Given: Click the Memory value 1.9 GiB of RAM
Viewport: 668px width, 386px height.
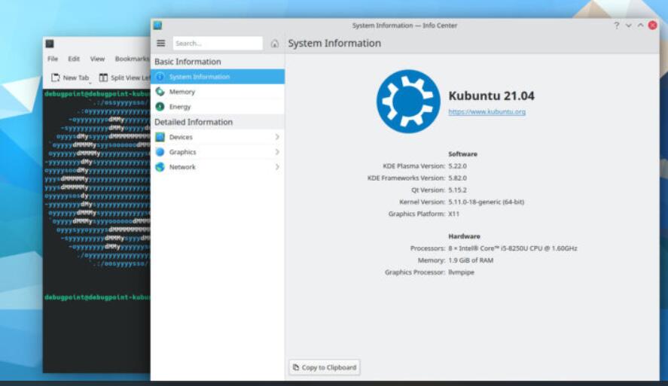Looking at the screenshot, I should coord(471,260).
